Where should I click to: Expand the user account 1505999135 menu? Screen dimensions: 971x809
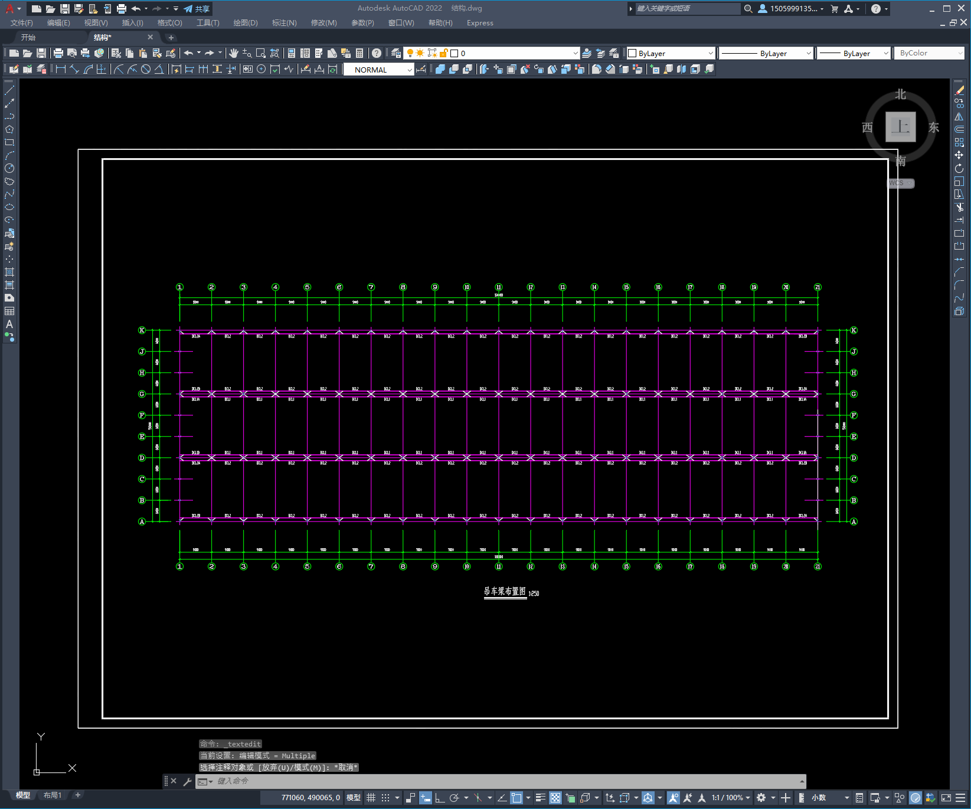pos(791,9)
